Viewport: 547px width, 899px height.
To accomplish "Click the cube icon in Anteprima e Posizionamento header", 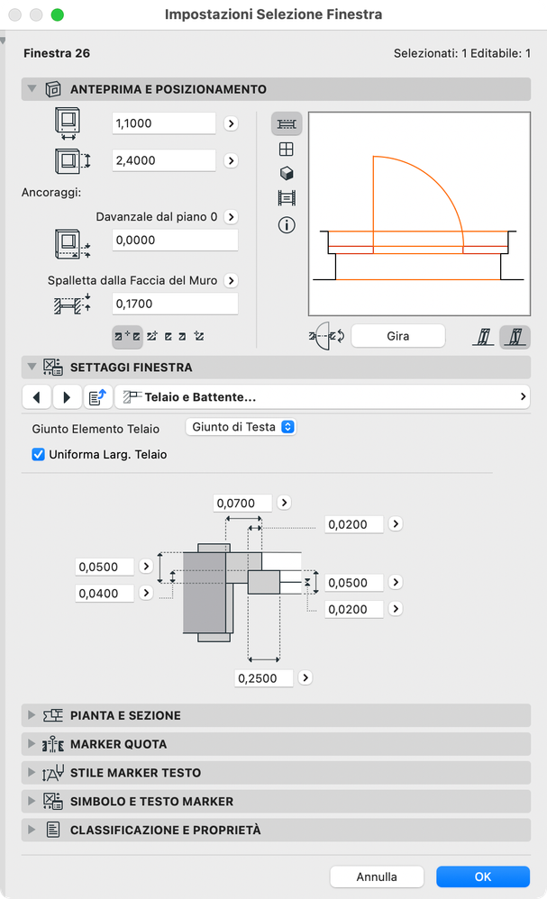I will 53,89.
